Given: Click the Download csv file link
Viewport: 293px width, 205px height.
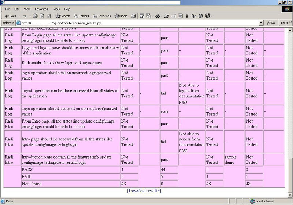Looking at the screenshot, I should click(144, 191).
